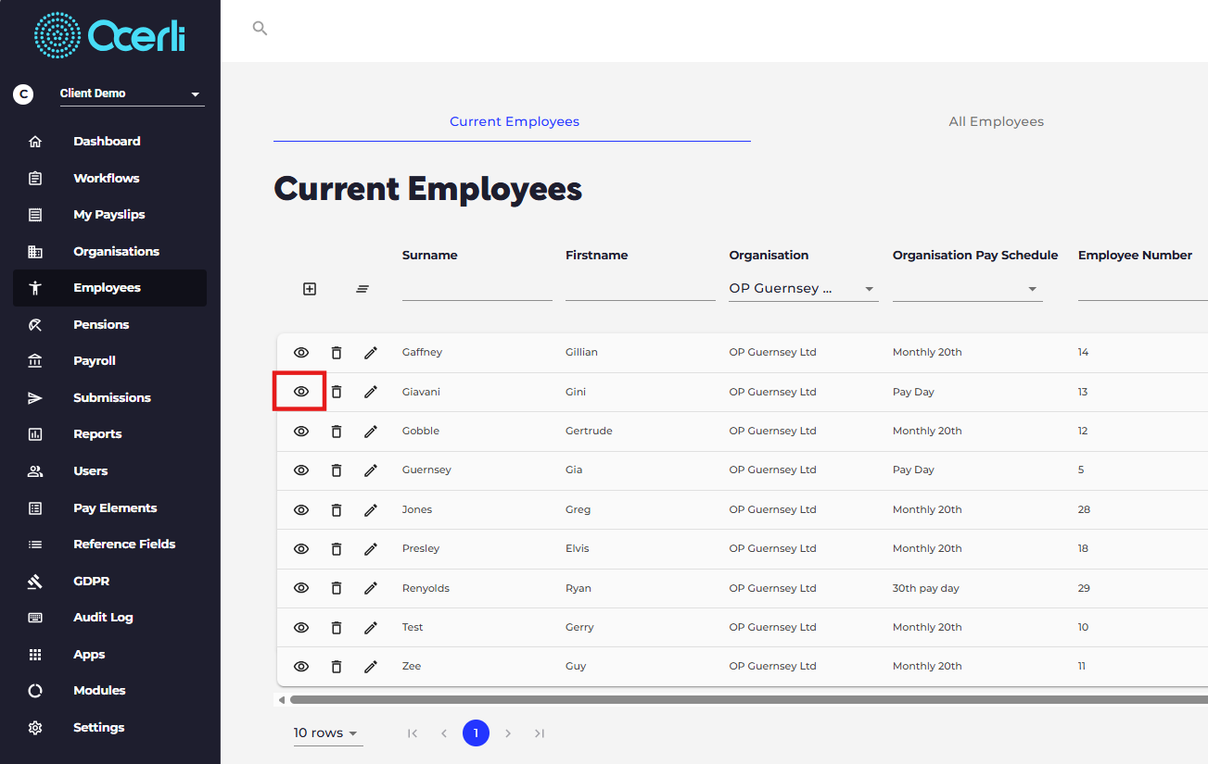View Renyolds employee via eye icon
The width and height of the screenshot is (1208, 764).
coord(301,588)
